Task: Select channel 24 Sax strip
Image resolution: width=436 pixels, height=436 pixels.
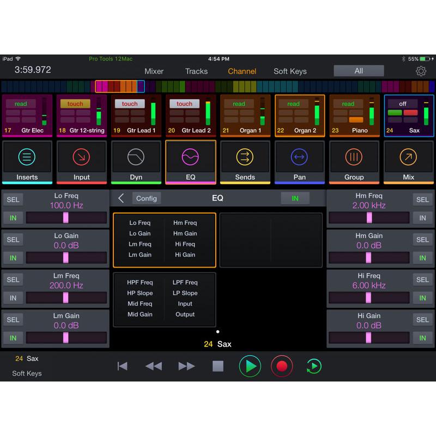Action: (409, 115)
